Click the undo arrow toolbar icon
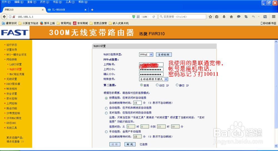 pyautogui.click(x=253, y=17)
